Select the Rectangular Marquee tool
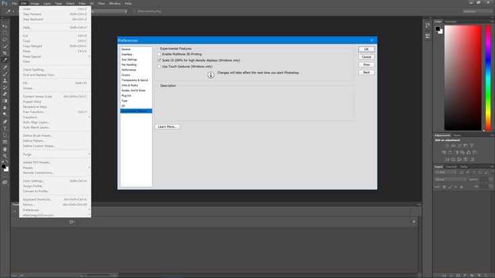 click(5, 32)
